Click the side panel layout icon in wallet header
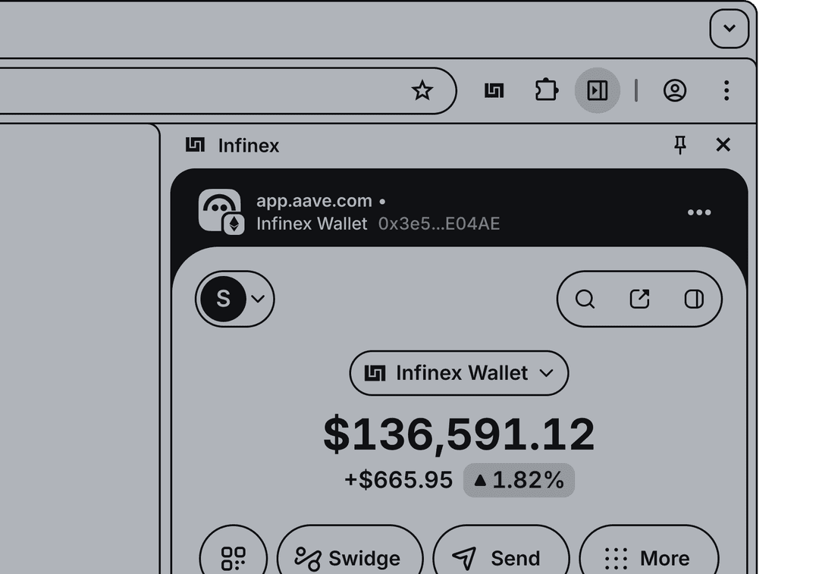The width and height of the screenshot is (819, 574). pyautogui.click(x=694, y=299)
